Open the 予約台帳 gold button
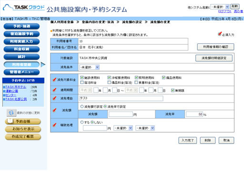The height and width of the screenshot is (183, 244). point(23,122)
